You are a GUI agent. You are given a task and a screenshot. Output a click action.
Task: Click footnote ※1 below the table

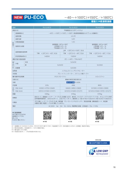51,126
